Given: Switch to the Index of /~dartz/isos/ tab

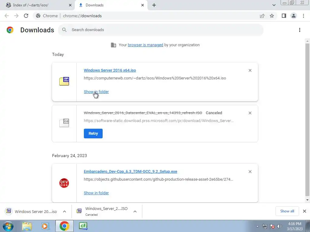Looking at the screenshot, I should tap(37, 5).
